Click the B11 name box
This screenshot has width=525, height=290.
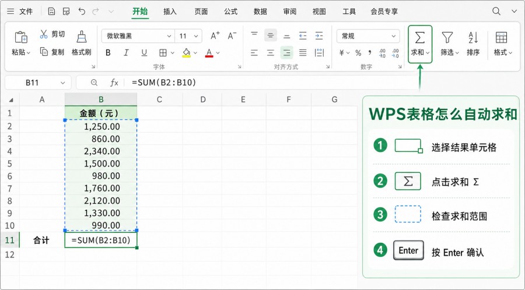pos(38,83)
